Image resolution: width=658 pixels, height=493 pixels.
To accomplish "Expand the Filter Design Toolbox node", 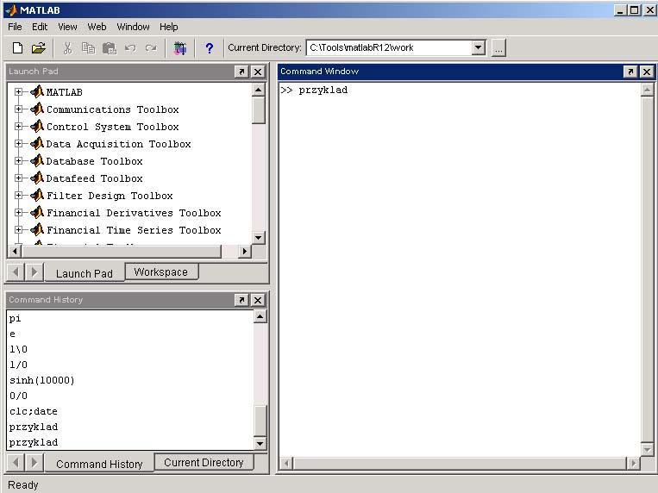I will [x=18, y=195].
